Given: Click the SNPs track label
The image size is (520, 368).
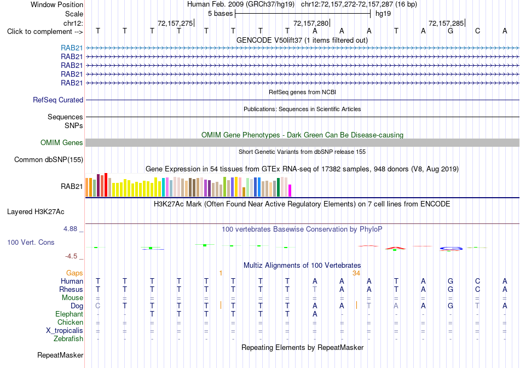Looking at the screenshot, I should 74,126.
